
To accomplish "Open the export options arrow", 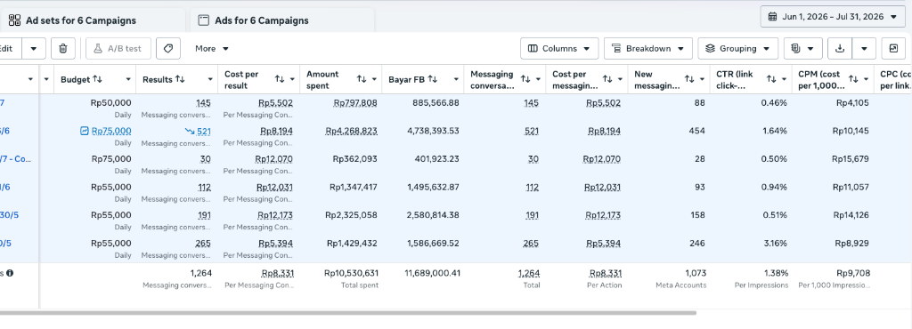I will pyautogui.click(x=864, y=49).
